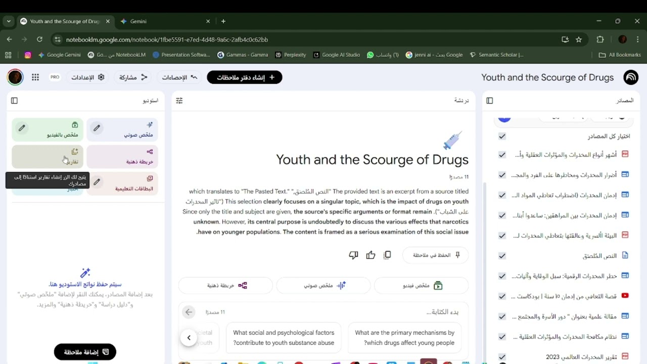
Task: Generate audio summary chip ملخص صوتي
Action: tap(323, 286)
